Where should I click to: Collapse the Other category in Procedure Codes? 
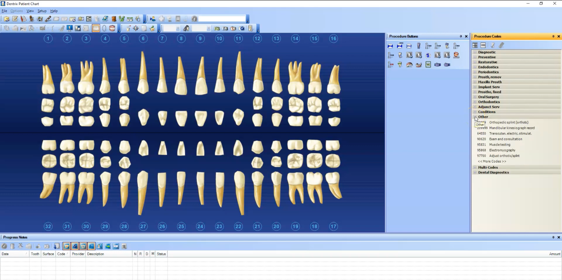[475, 117]
